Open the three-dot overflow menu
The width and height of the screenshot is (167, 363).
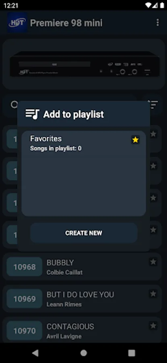tap(157, 23)
